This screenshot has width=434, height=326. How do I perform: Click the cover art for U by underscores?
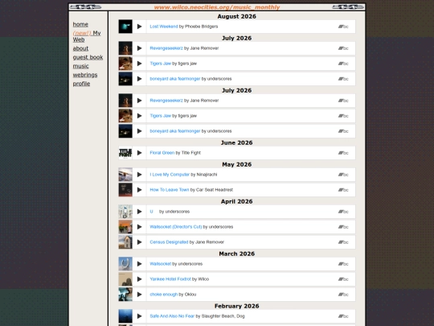pyautogui.click(x=125, y=212)
